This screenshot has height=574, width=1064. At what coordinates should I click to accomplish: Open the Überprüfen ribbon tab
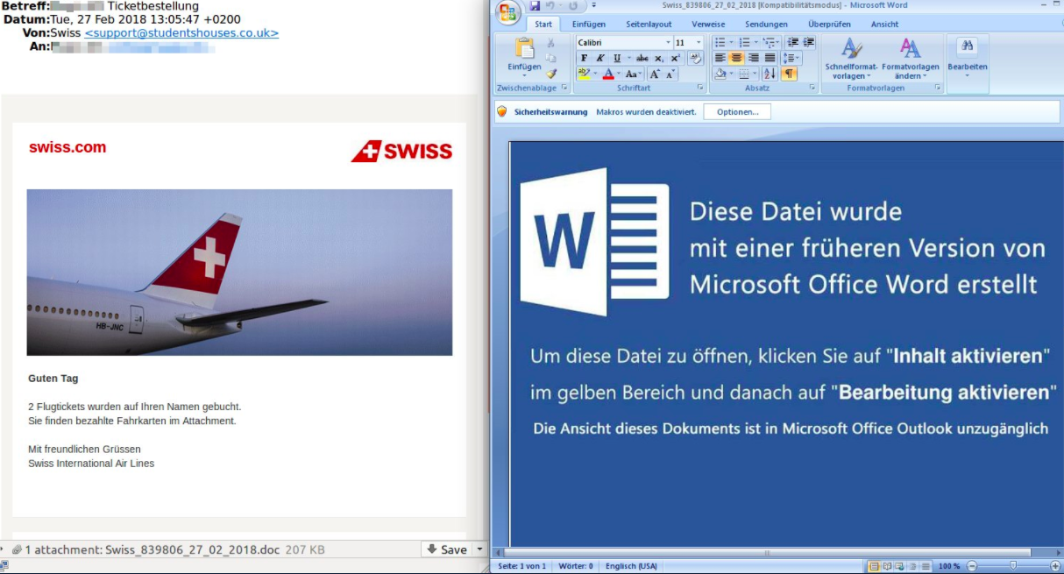tap(829, 24)
